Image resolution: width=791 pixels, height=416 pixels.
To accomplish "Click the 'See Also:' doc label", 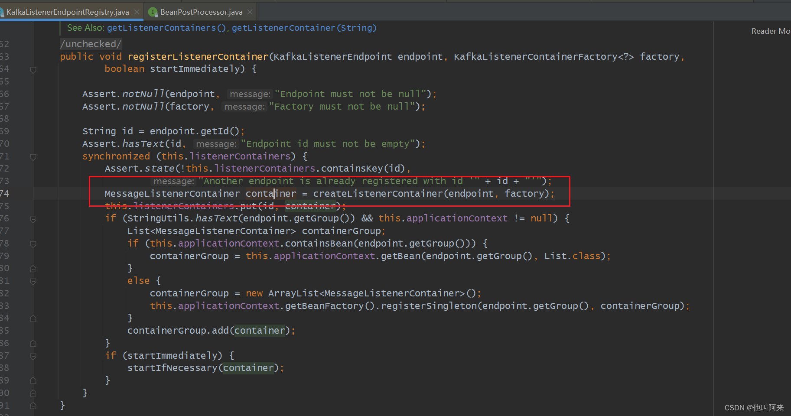I will pyautogui.click(x=85, y=28).
